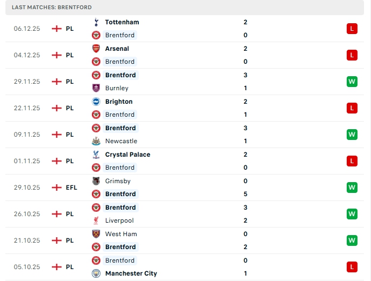Click the Burnley club crest icon
Viewport: 371px width, 281px height.
[96, 88]
